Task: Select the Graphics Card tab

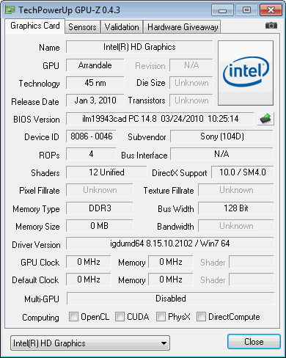Action: 35,26
